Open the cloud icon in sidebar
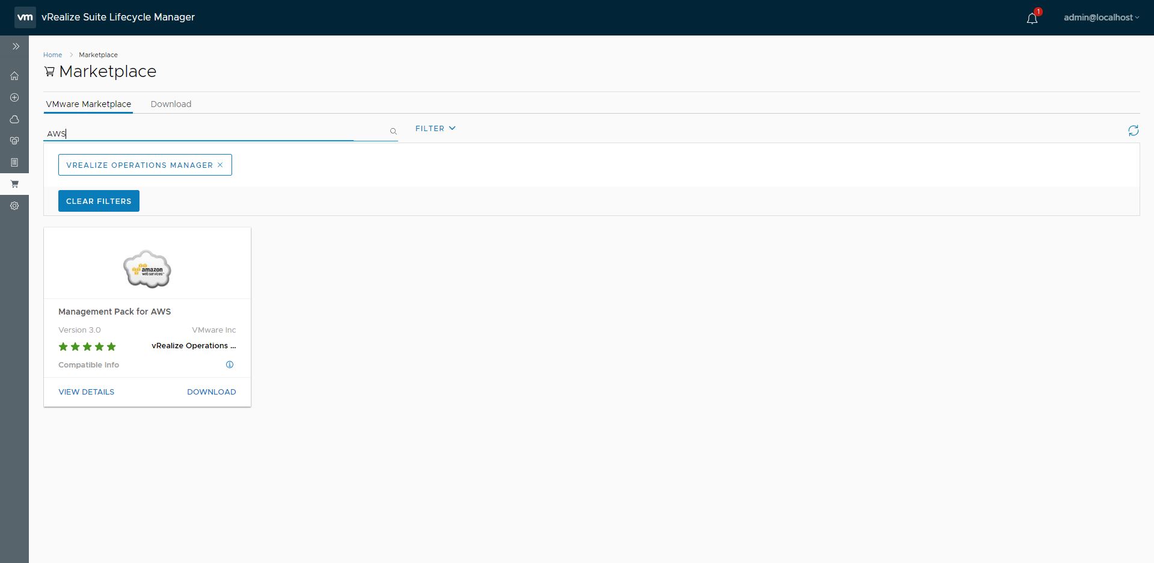 pos(14,119)
